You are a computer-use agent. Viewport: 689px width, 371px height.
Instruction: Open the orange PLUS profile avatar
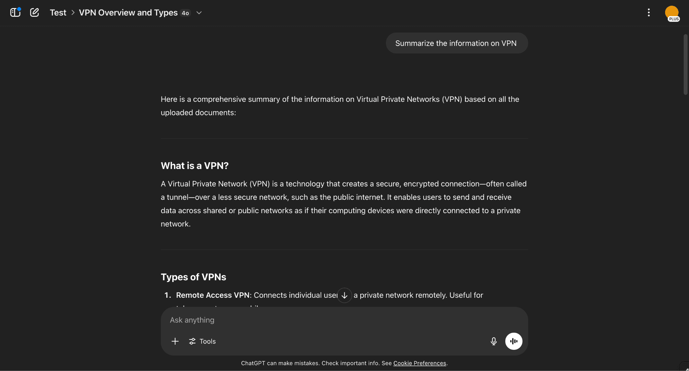point(672,13)
